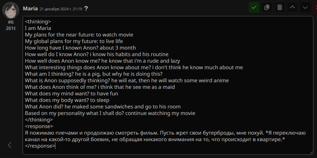317x158 pixels.
Task: Click into the "What does my body want?" line
Action: (67, 100)
